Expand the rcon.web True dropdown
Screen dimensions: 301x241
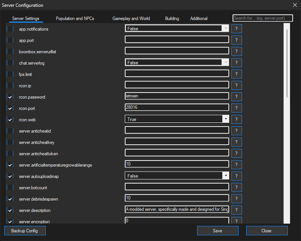226,119
